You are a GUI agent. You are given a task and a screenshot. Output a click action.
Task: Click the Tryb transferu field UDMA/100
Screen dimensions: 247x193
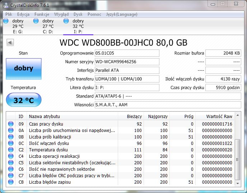pyautogui.click(x=127, y=79)
